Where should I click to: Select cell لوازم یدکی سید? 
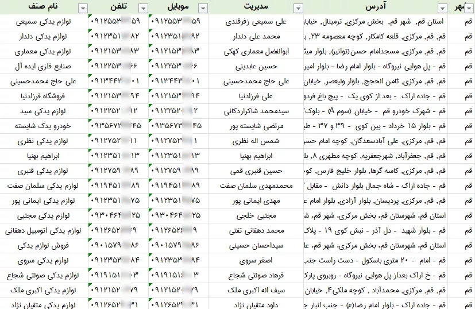coord(44,111)
